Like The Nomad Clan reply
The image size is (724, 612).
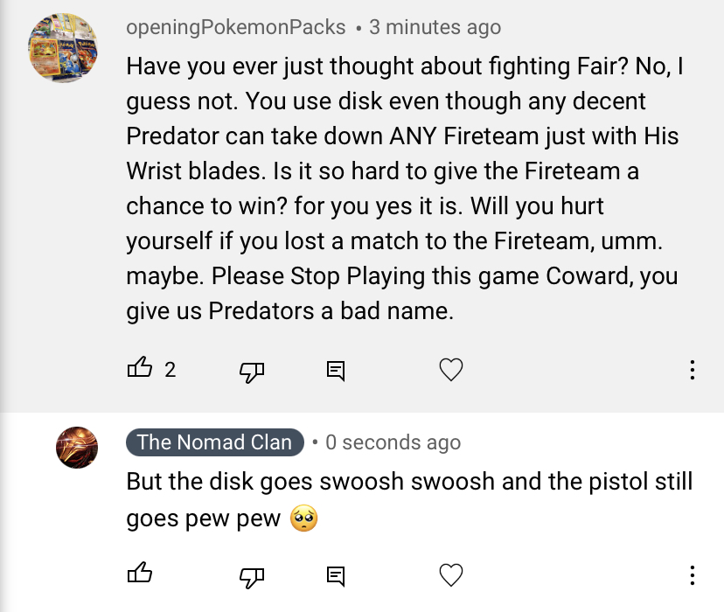(140, 574)
